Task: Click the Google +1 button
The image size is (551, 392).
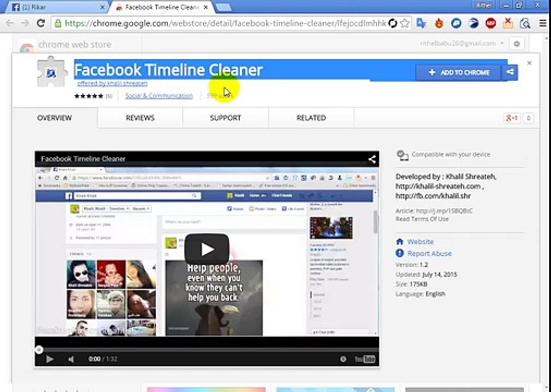Action: click(x=511, y=118)
